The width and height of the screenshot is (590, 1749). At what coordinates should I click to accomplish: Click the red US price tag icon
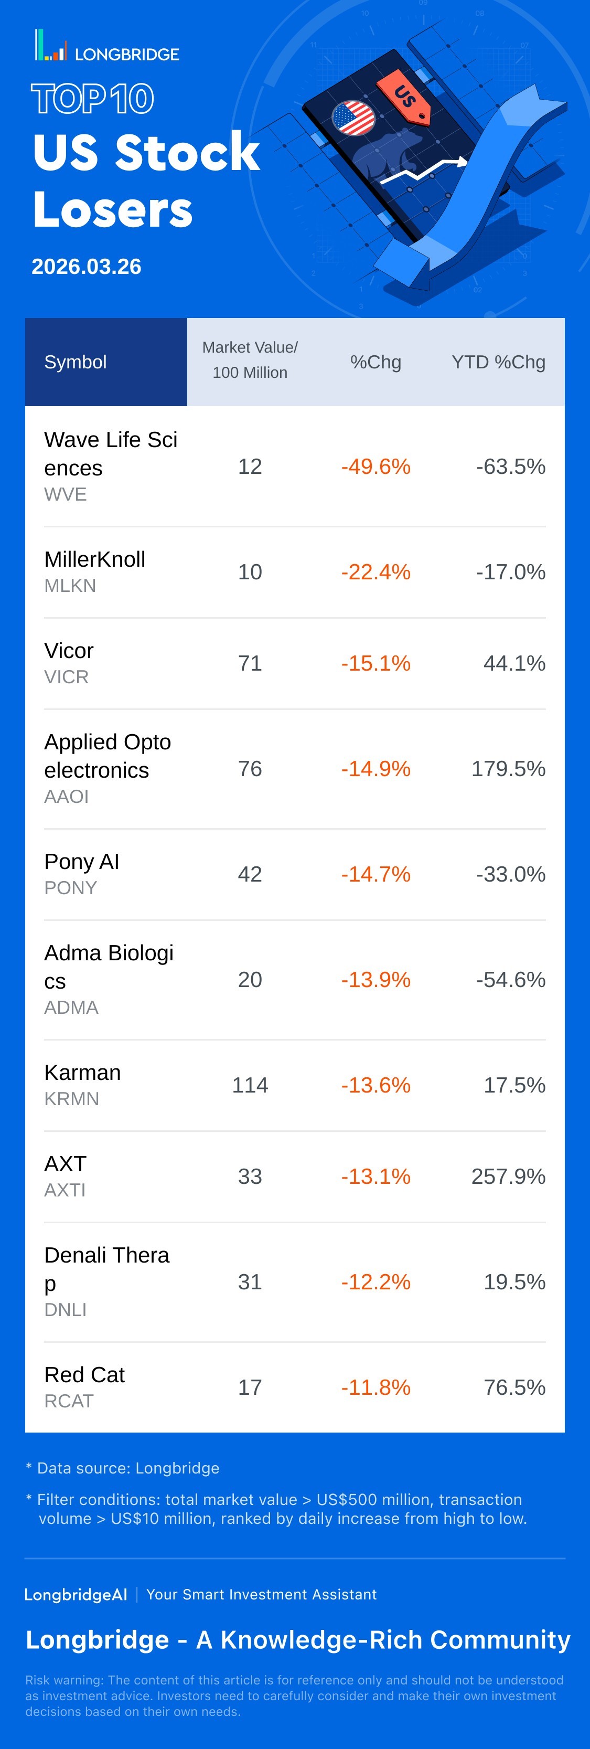(x=406, y=97)
